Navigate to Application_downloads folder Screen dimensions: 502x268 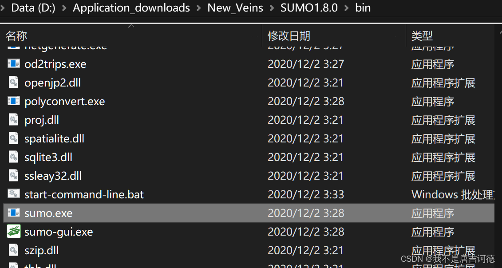pyautogui.click(x=131, y=7)
